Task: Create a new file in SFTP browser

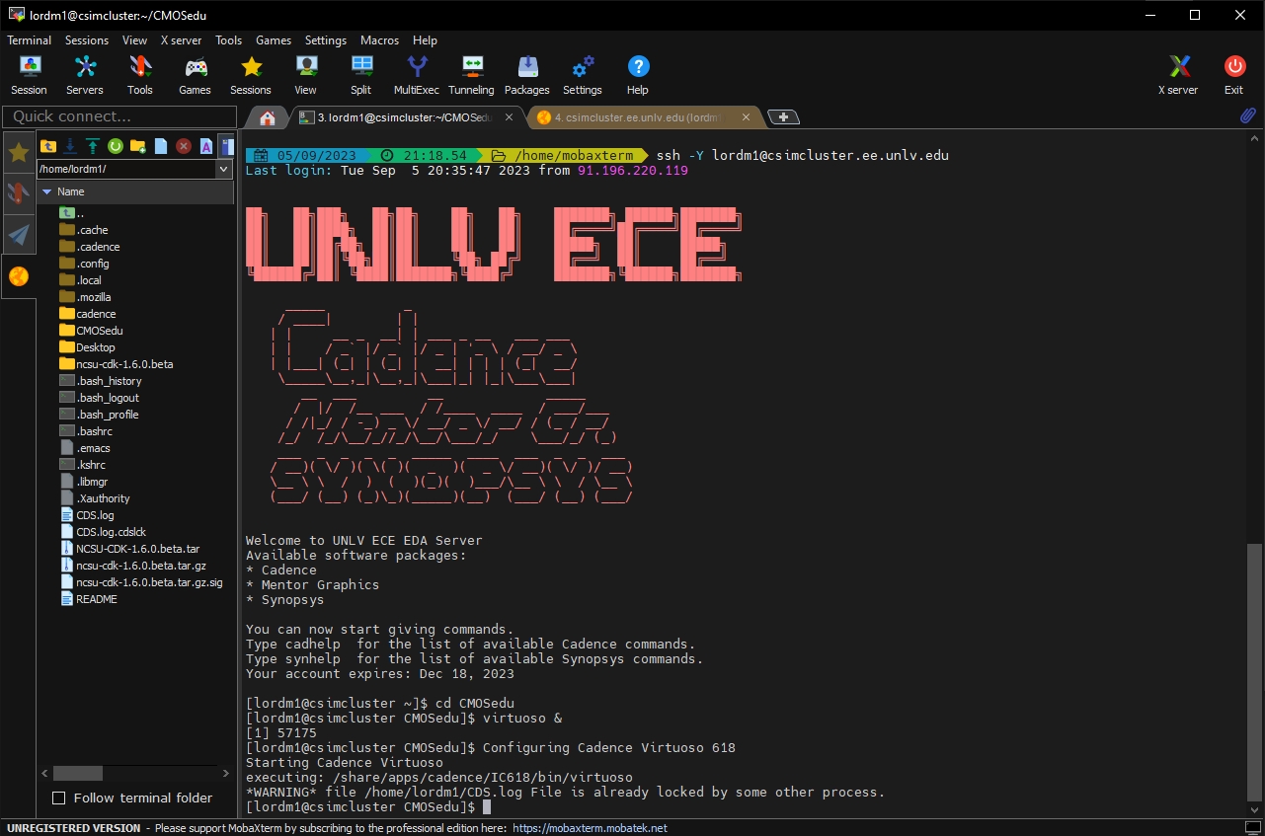Action: [161, 146]
